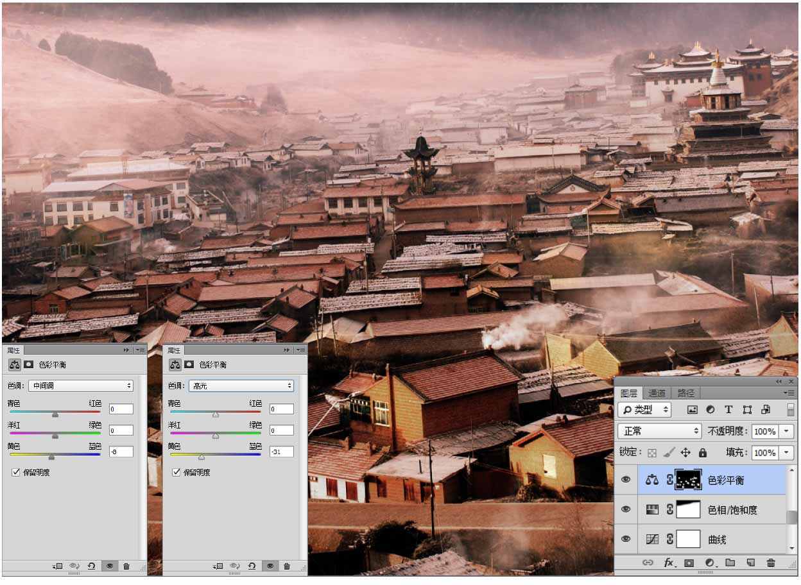801x585 pixels.
Task: Toggle the layer filter on/off switch
Action: (791, 409)
